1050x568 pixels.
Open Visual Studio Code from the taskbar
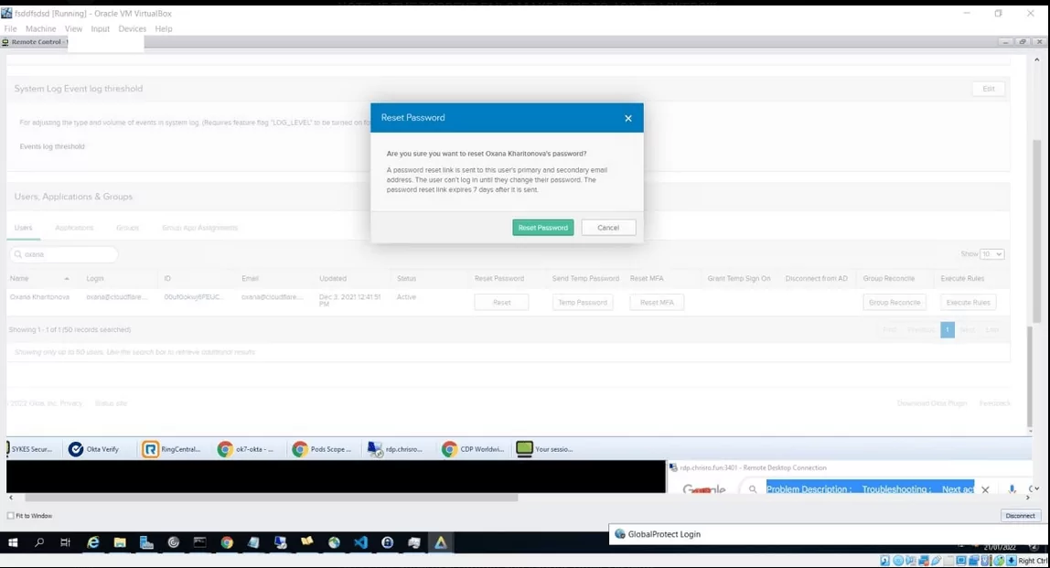point(359,541)
